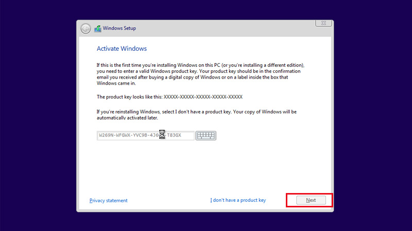
Task: Click the XXXXX-XXXXX product key example text
Action: [203, 97]
